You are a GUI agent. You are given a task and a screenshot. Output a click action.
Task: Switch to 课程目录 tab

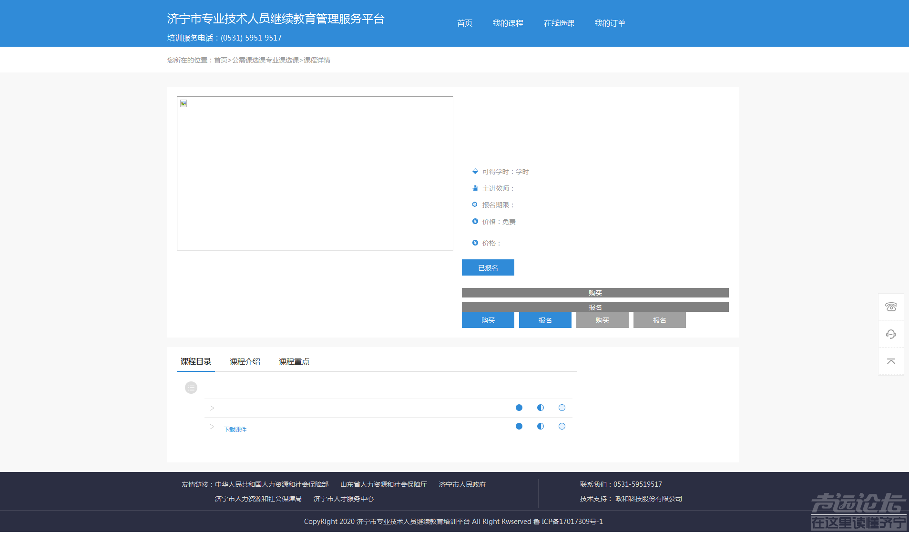pyautogui.click(x=196, y=362)
